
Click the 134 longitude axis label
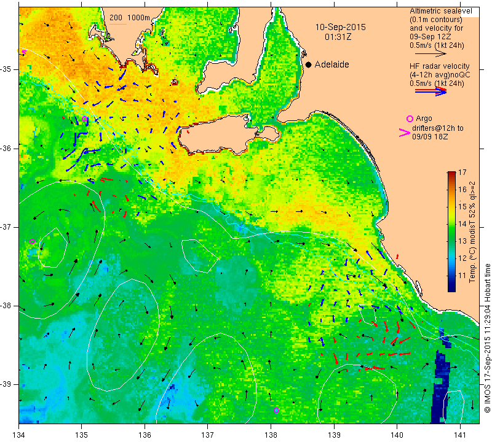tap(19, 435)
